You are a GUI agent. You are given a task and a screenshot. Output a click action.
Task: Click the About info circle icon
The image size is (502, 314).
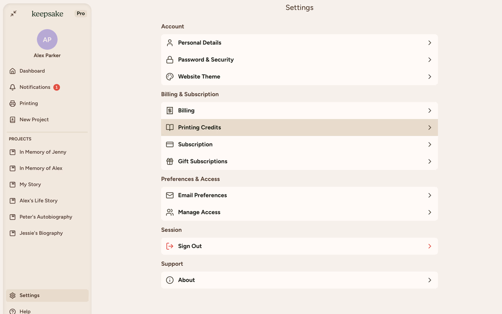pos(170,280)
